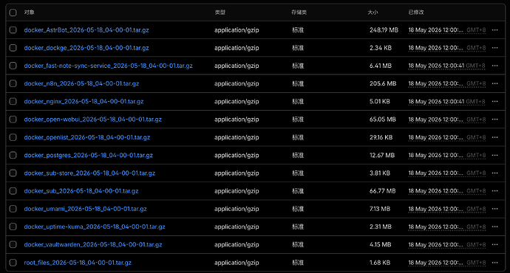Click modified date in docker_nginx row
The width and height of the screenshot is (510, 273).
[446, 101]
